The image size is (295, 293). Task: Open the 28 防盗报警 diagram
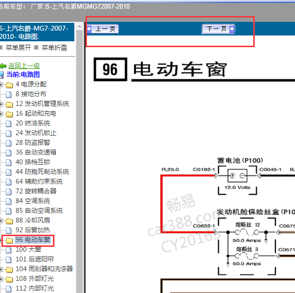[33, 142]
